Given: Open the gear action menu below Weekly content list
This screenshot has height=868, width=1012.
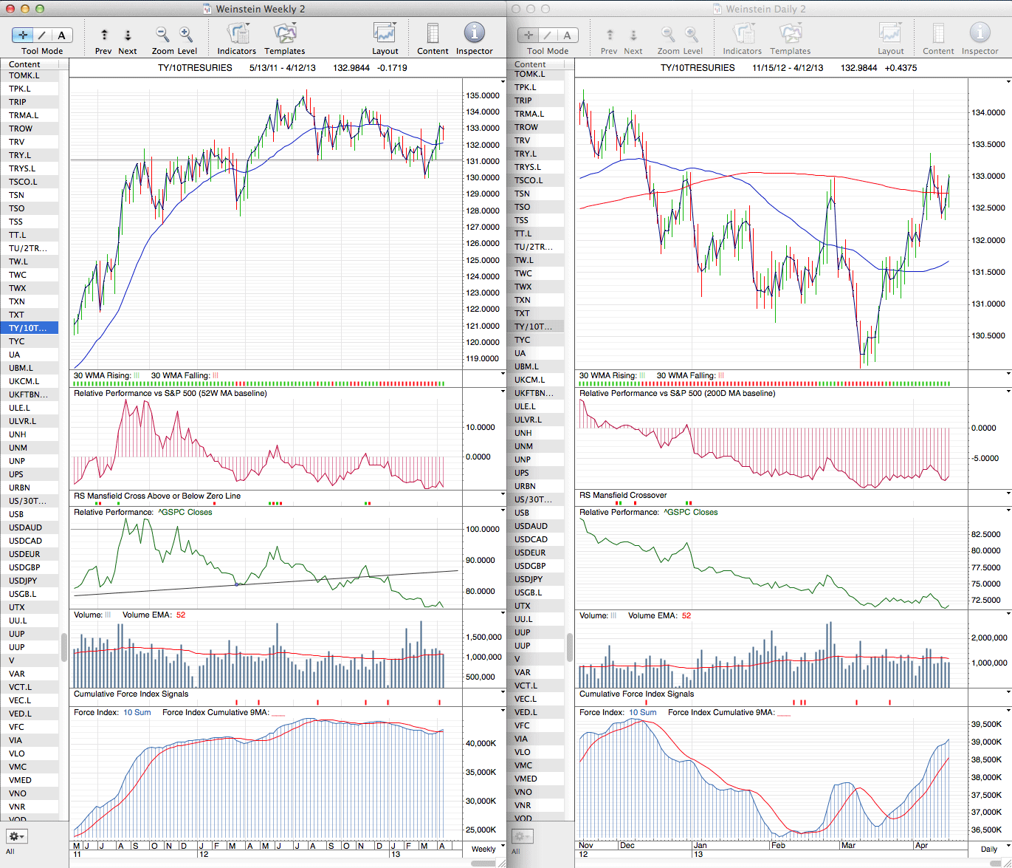Looking at the screenshot, I should pos(16,837).
